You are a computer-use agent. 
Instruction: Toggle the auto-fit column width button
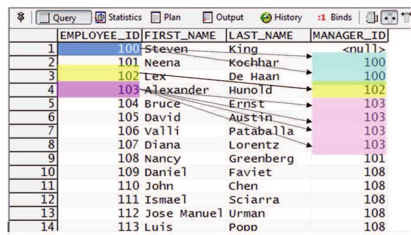coord(389,18)
